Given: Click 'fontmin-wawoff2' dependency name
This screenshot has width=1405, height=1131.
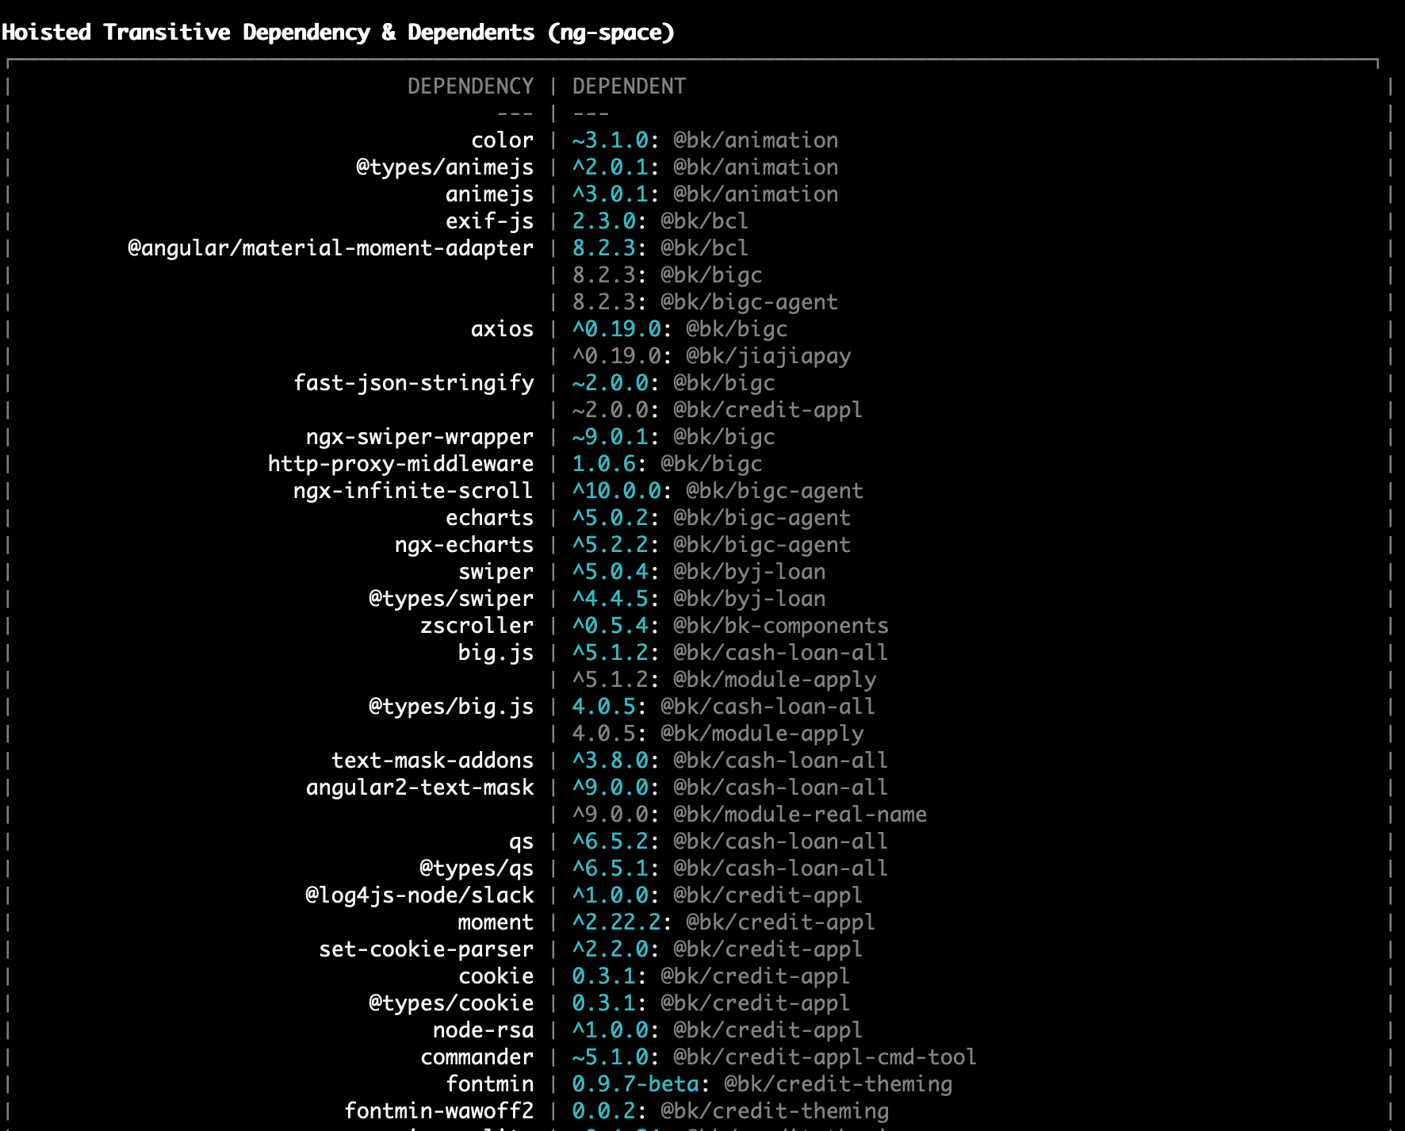Looking at the screenshot, I should click(438, 1111).
